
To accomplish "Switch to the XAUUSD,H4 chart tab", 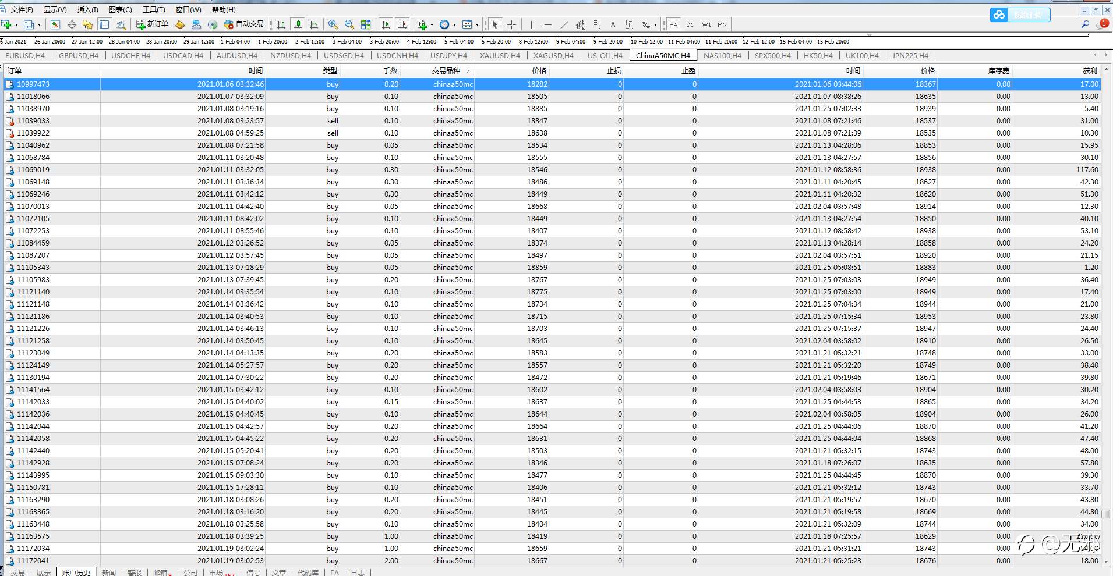I will click(x=500, y=55).
